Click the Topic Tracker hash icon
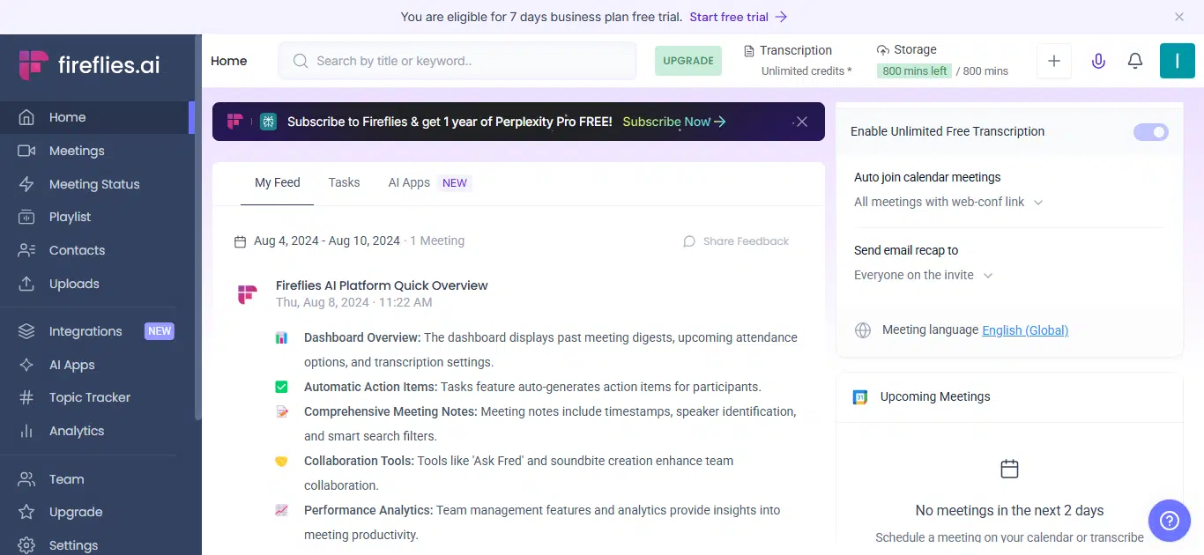Screen dimensions: 1204x555 pos(26,397)
